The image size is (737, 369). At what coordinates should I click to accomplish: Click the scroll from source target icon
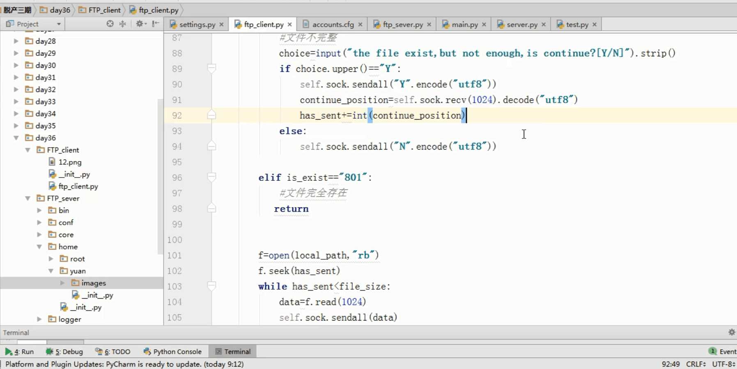point(110,24)
